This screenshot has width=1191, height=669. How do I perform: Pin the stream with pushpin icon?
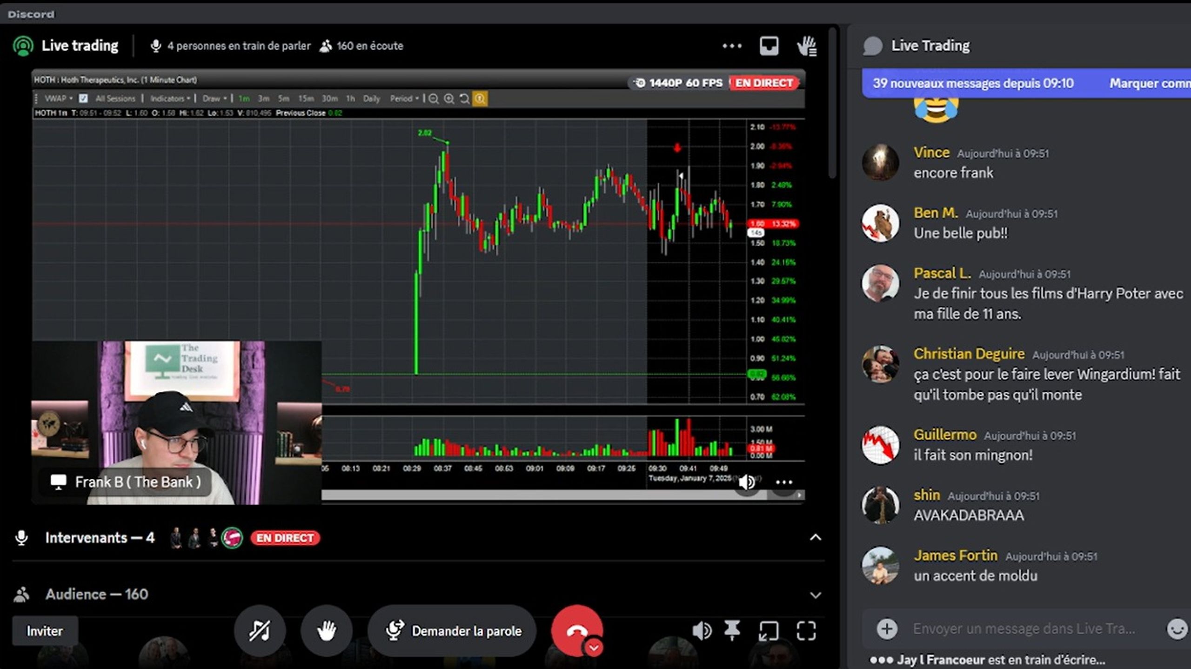732,631
